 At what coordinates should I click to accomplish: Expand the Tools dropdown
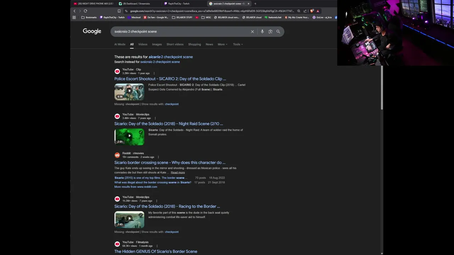pyautogui.click(x=238, y=44)
